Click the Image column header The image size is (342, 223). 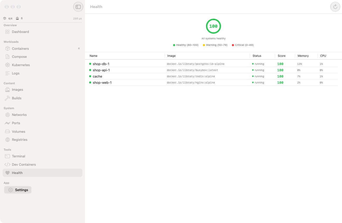(172, 56)
